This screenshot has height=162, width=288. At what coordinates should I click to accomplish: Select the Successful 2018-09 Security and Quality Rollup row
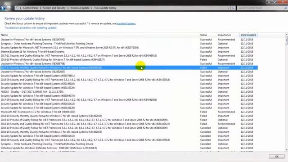129,80
